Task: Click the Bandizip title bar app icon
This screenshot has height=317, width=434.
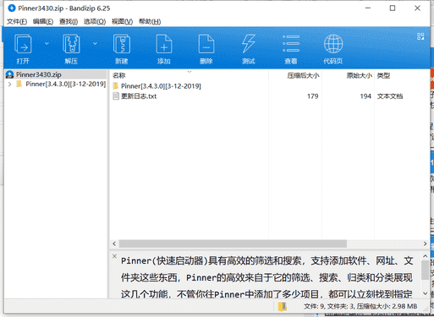Action: [12, 8]
